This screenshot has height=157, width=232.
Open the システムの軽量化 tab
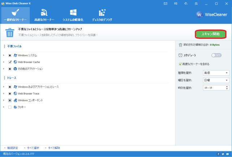[x=73, y=15]
